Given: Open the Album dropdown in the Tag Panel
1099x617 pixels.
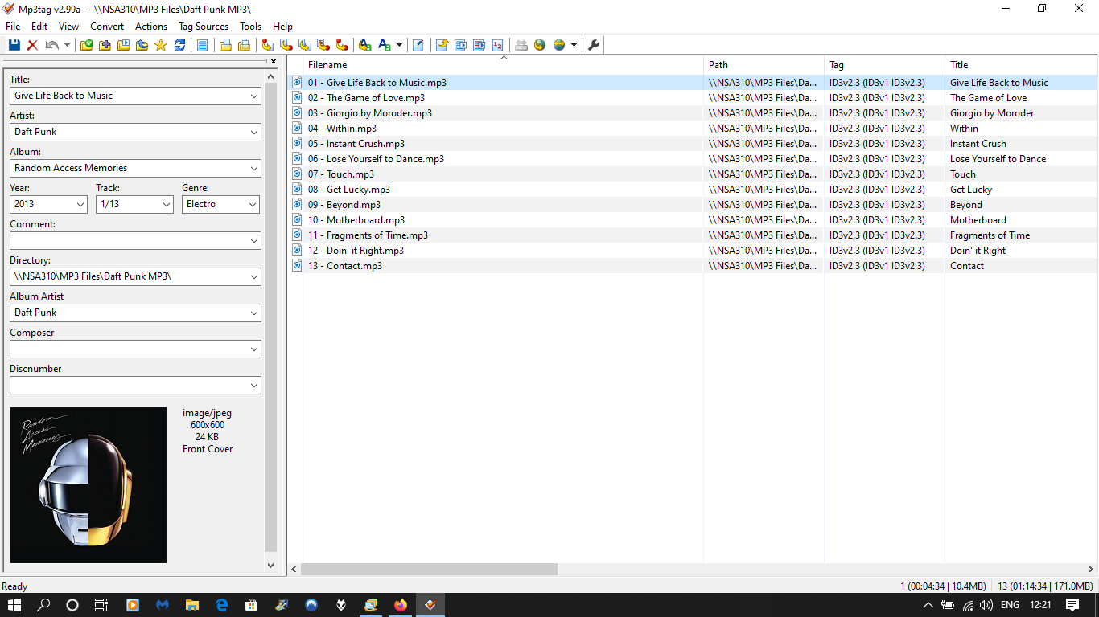Looking at the screenshot, I should click(254, 168).
